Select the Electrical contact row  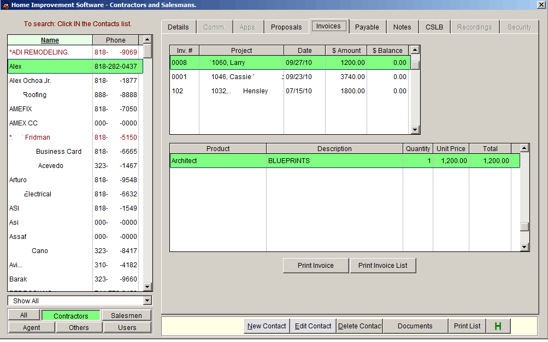point(75,194)
